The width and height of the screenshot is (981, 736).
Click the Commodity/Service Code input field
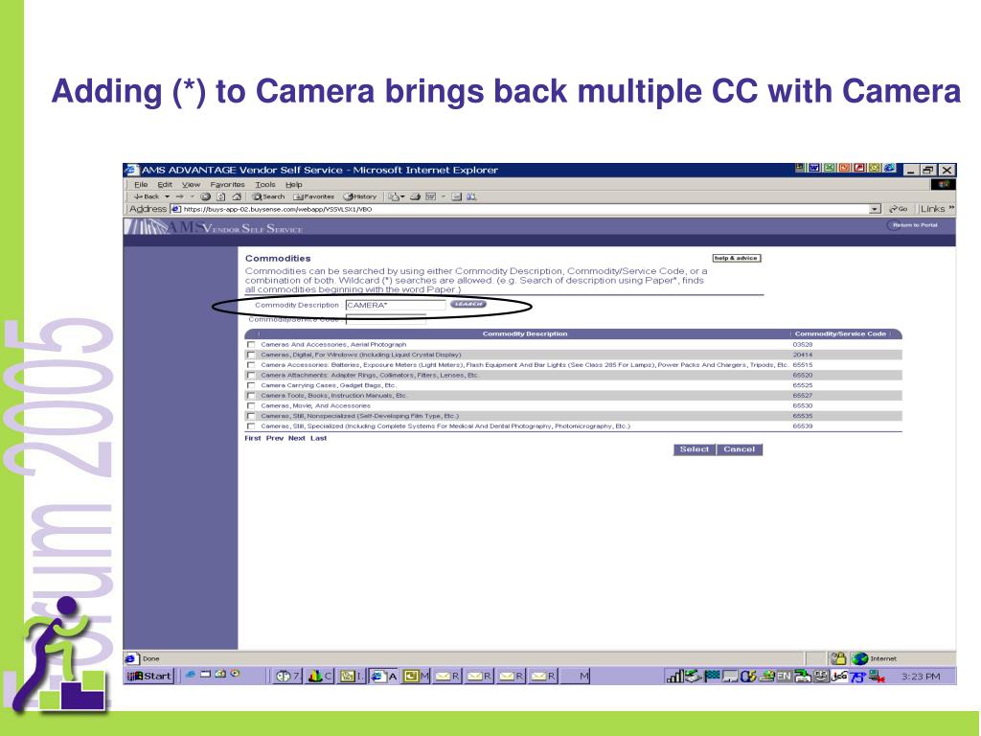(385, 319)
